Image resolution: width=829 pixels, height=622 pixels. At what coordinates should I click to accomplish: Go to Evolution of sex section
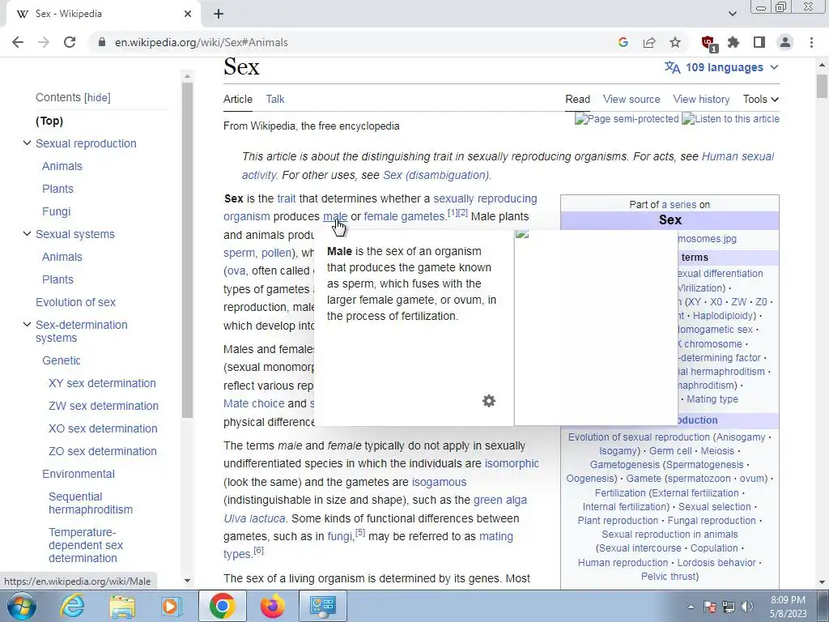point(75,303)
